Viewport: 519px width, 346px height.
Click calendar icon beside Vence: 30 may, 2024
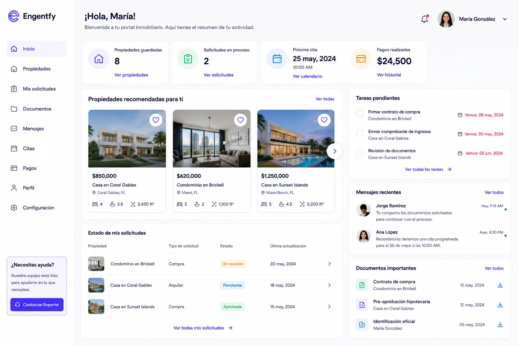tap(460, 134)
